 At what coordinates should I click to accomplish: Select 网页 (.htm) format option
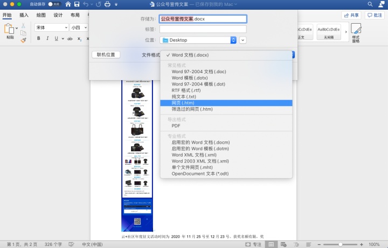point(226,103)
